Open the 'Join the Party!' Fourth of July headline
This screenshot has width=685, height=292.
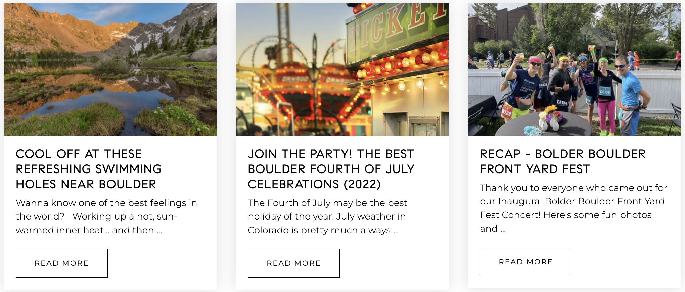pos(331,169)
